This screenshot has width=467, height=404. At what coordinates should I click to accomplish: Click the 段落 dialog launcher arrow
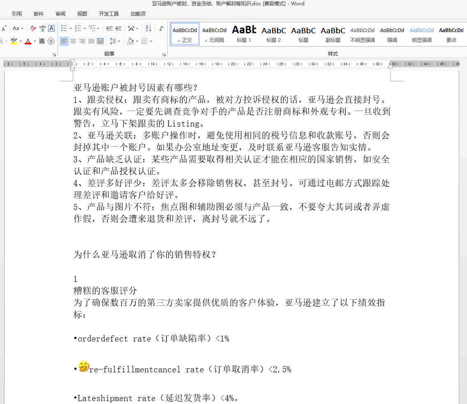164,54
